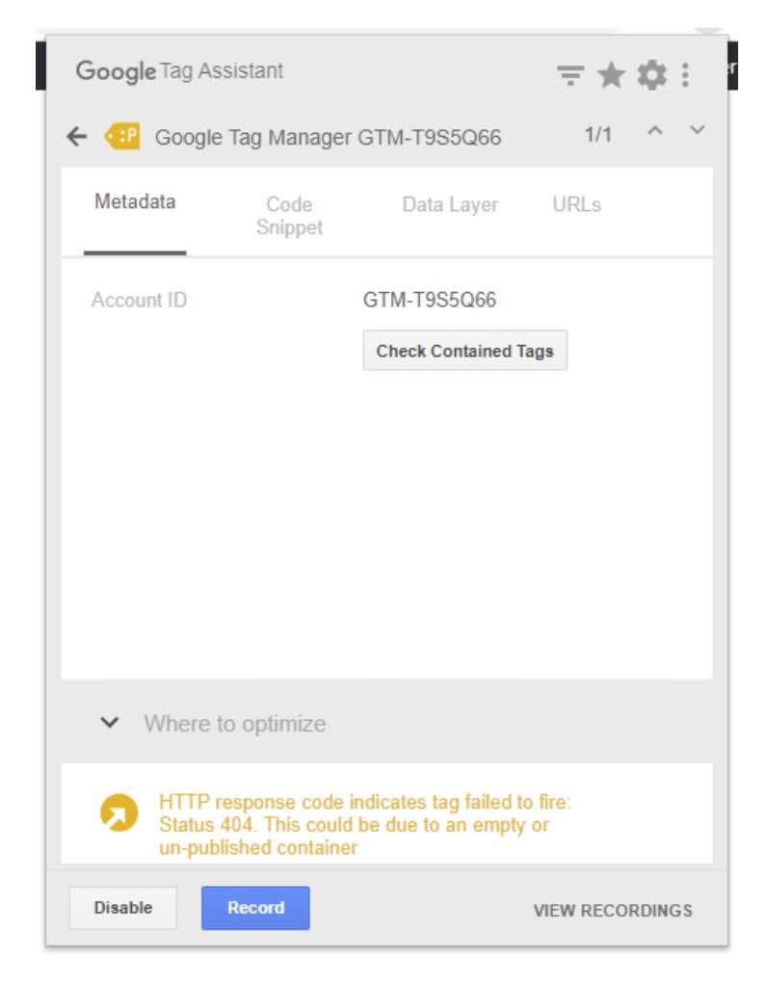The image size is (767, 985).
Task: Open the settings gear icon
Action: point(652,75)
